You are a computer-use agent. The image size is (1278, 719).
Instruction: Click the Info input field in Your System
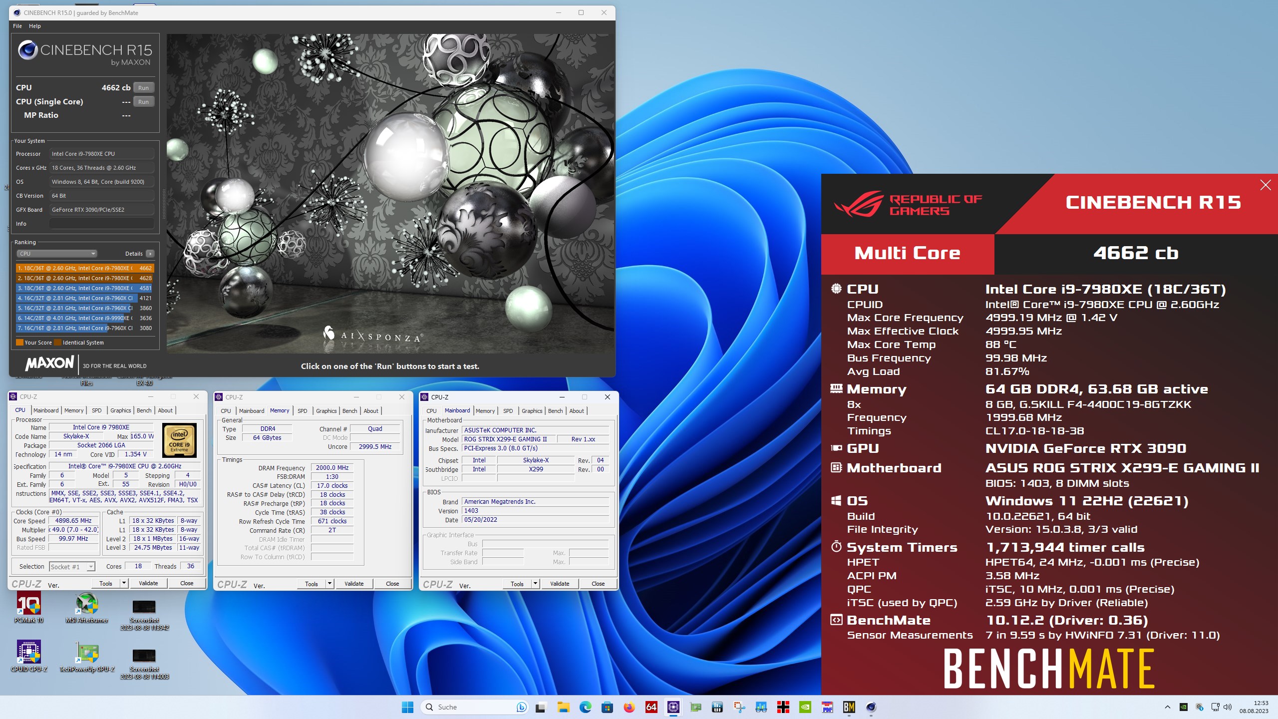(102, 224)
